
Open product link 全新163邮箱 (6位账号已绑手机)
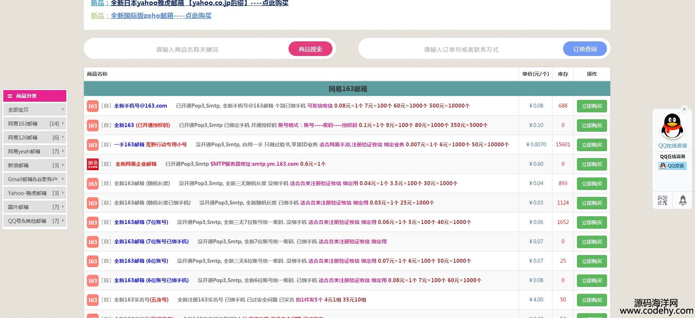[151, 280]
